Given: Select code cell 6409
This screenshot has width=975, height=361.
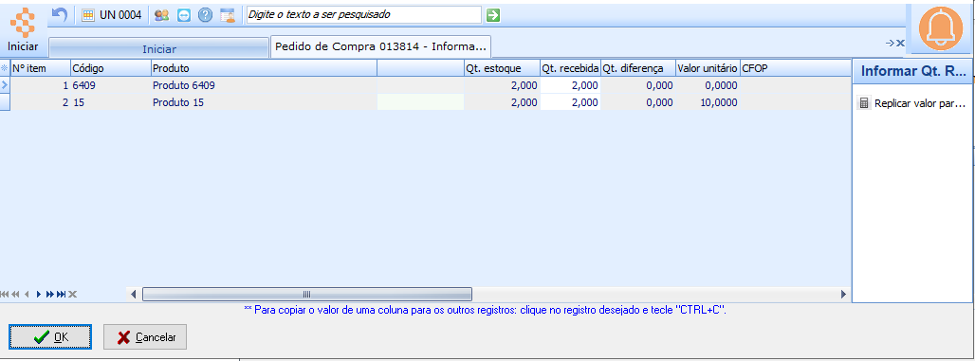Looking at the screenshot, I should 111,85.
